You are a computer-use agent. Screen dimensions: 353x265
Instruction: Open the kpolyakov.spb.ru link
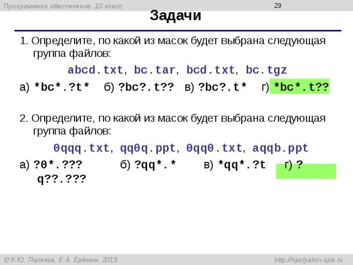click(308, 260)
